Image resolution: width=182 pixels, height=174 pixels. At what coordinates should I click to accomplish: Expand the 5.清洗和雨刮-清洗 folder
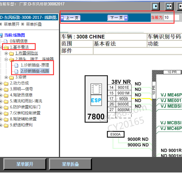click(x=1, y=101)
